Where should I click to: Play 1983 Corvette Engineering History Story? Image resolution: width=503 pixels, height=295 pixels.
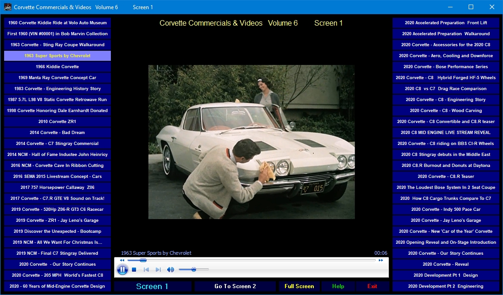tap(57, 89)
